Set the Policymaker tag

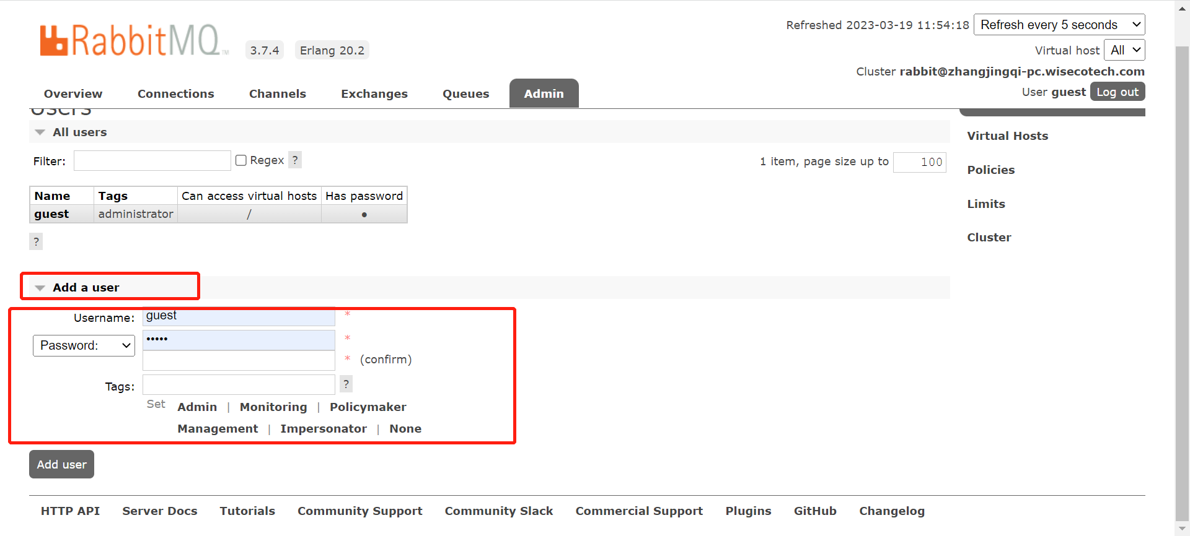[x=368, y=407]
